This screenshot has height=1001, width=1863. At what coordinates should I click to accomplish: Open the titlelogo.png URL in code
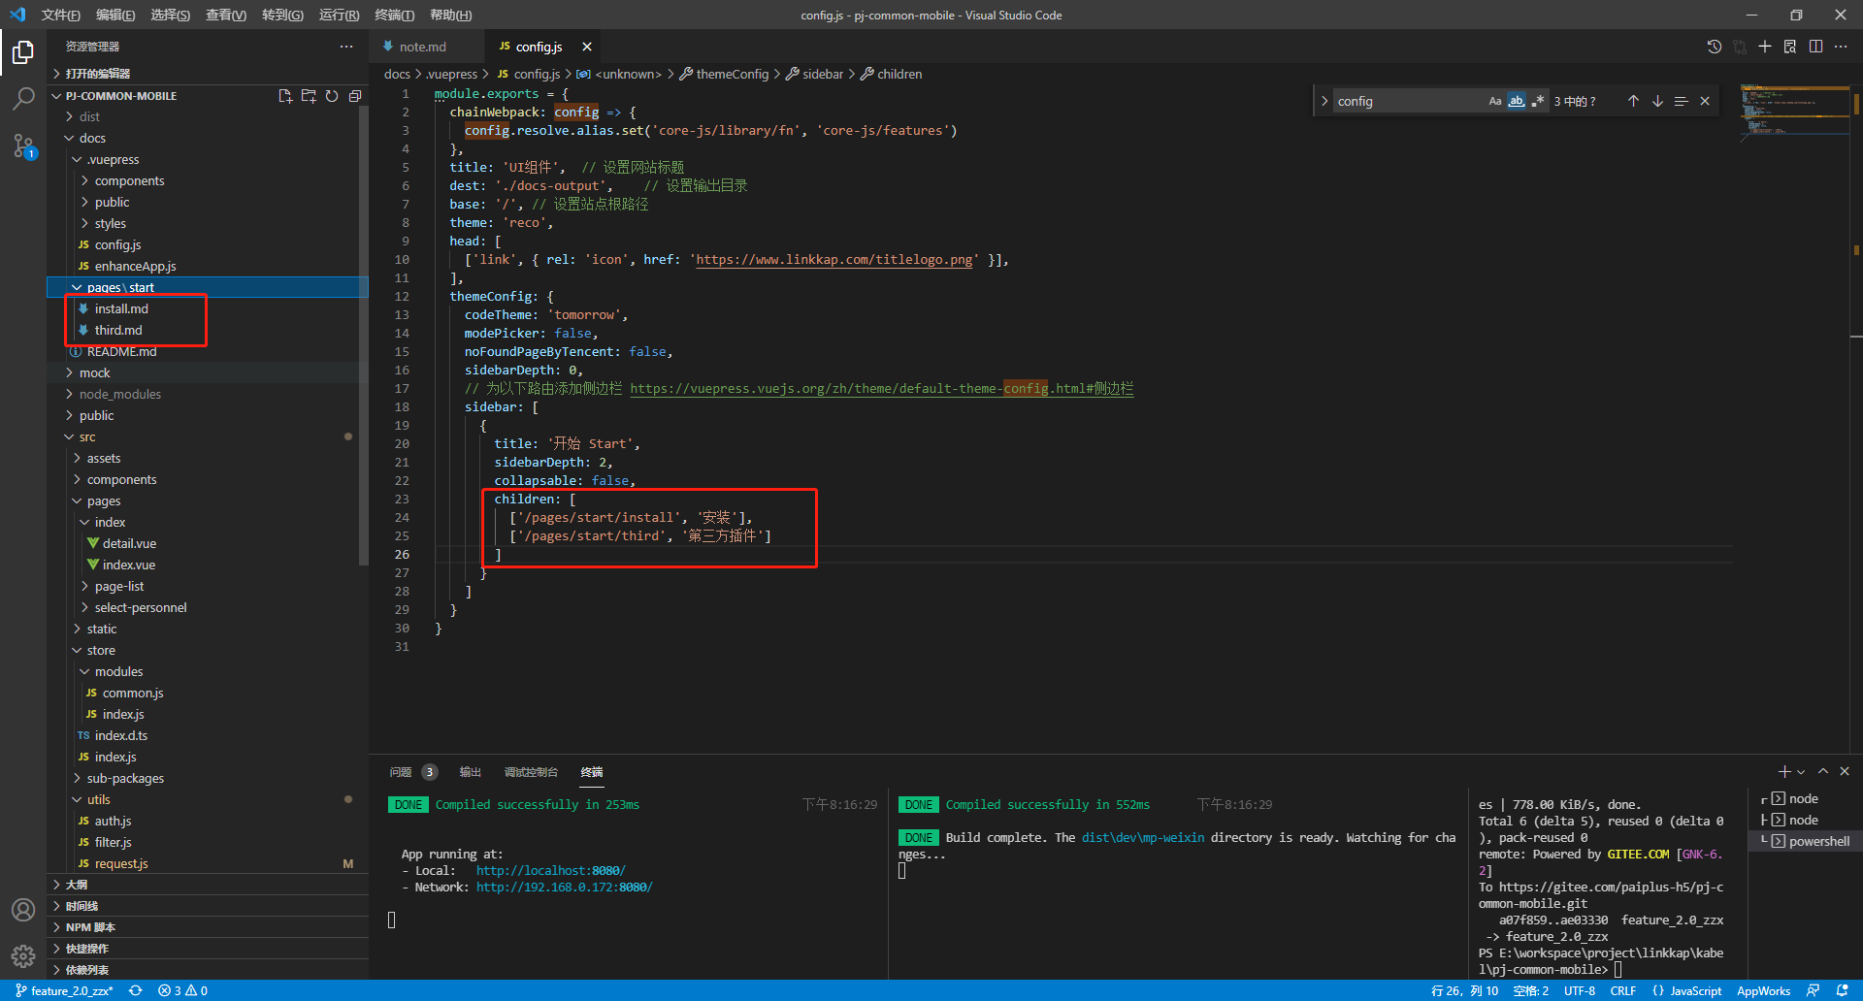(834, 259)
